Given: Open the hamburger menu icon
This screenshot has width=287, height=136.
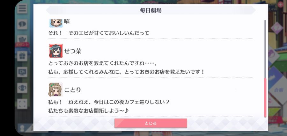Looking at the screenshot, I should 22,8.
